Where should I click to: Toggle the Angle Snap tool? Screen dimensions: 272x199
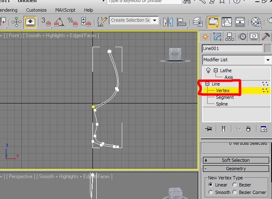coord(59,22)
